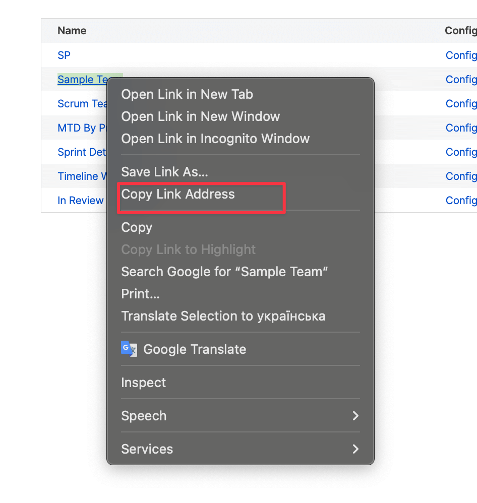Open the SP board link
This screenshot has height=503, width=477.
point(64,55)
